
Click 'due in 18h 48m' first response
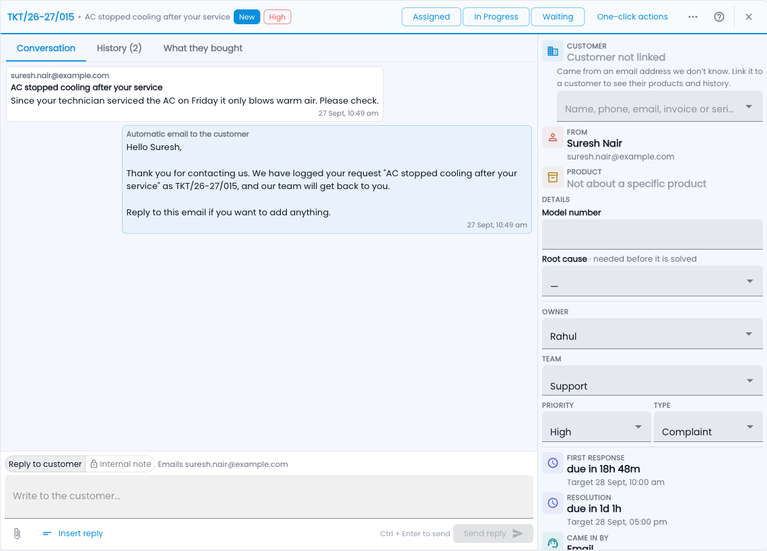click(x=603, y=469)
